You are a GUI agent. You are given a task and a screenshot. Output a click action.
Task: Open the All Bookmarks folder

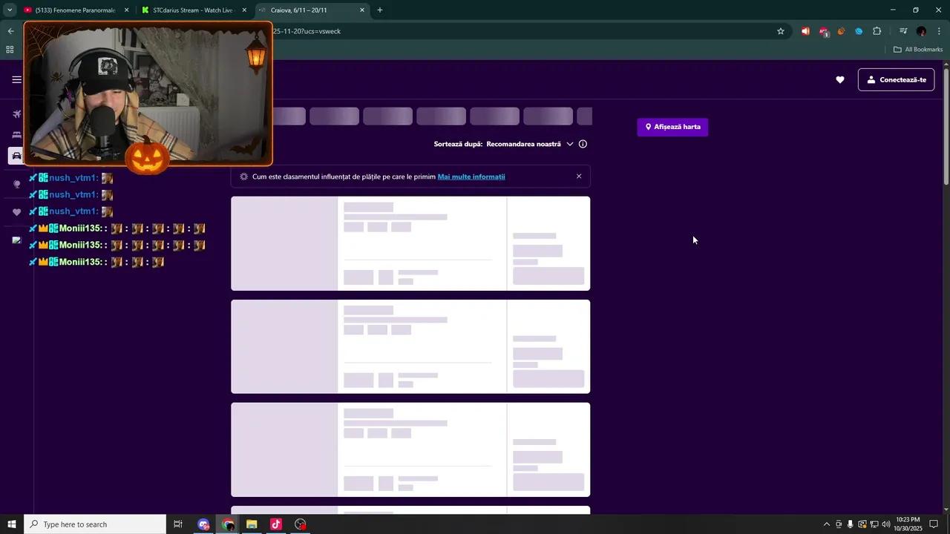[x=918, y=50]
